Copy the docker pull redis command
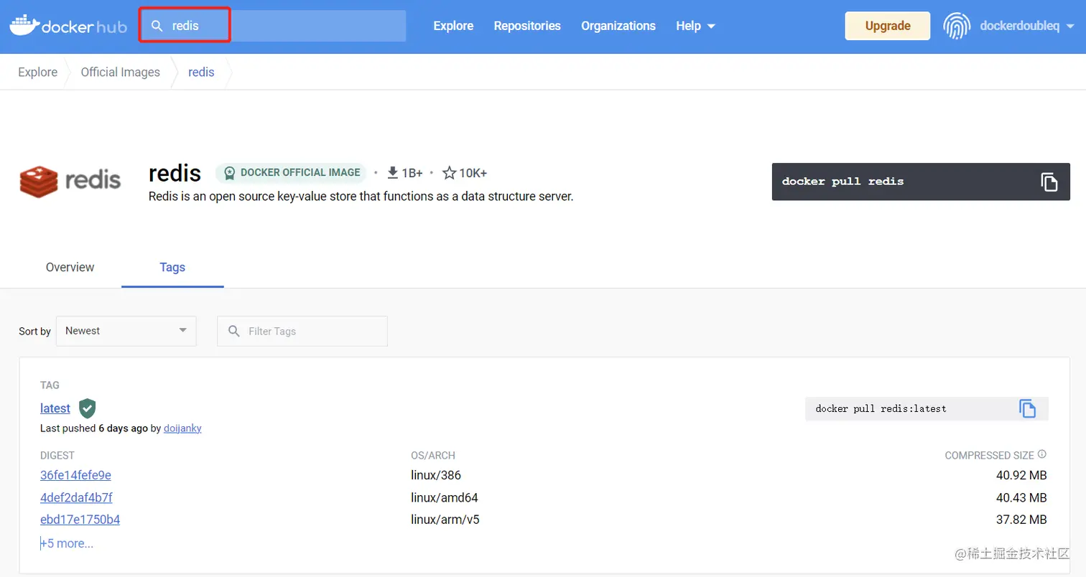Image resolution: width=1086 pixels, height=577 pixels. pyautogui.click(x=1050, y=182)
